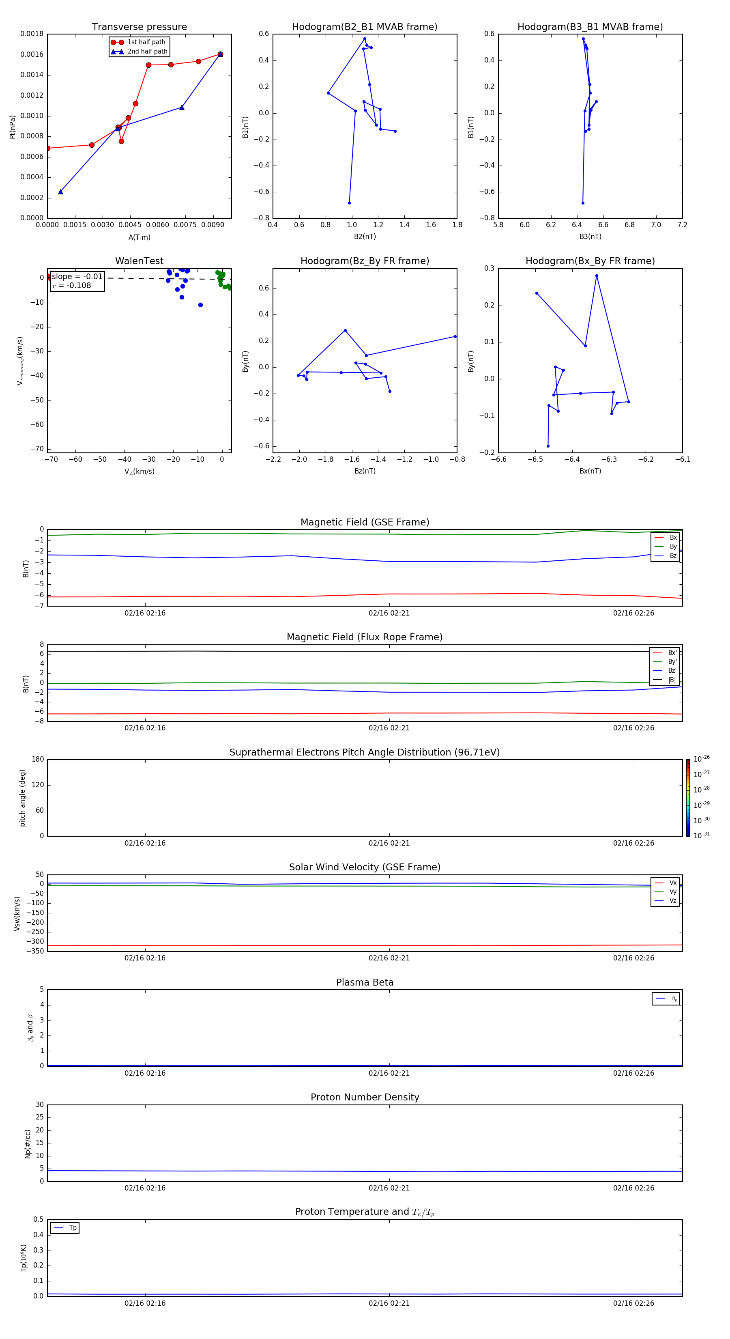
Task: Click the Pt(nPa) y-axis label
Action: pyautogui.click(x=13, y=127)
